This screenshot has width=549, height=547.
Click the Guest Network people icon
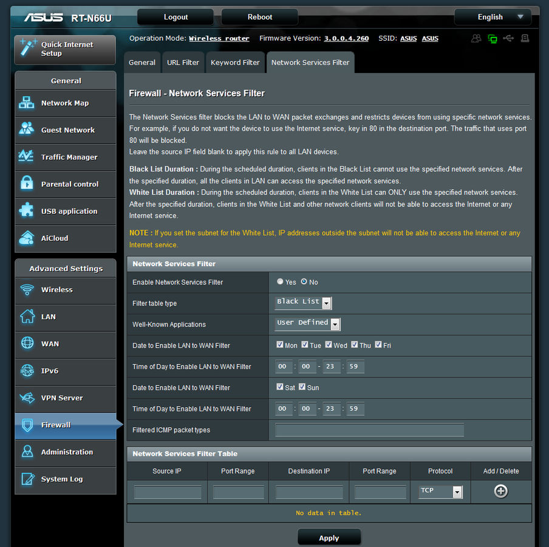[x=27, y=129]
